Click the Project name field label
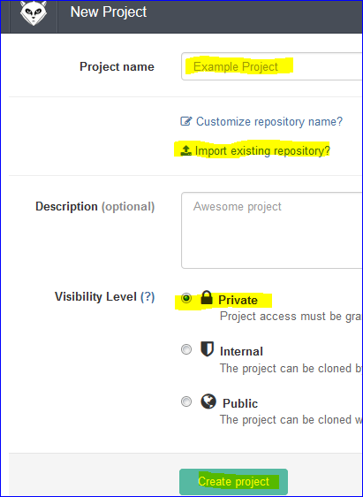 pos(117,67)
